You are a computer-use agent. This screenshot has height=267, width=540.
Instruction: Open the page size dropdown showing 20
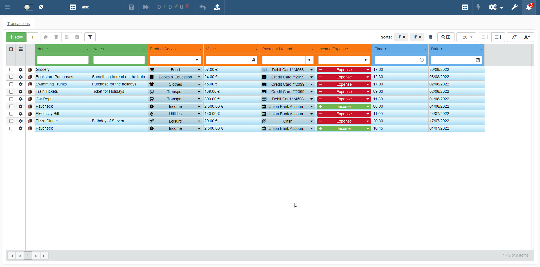[x=466, y=37]
